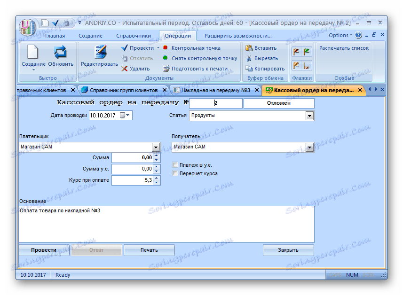This screenshot has width=403, height=295.
Task: Click the remove flag icon
Action: [307, 65]
